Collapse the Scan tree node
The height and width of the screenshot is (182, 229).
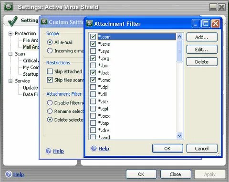[10, 54]
